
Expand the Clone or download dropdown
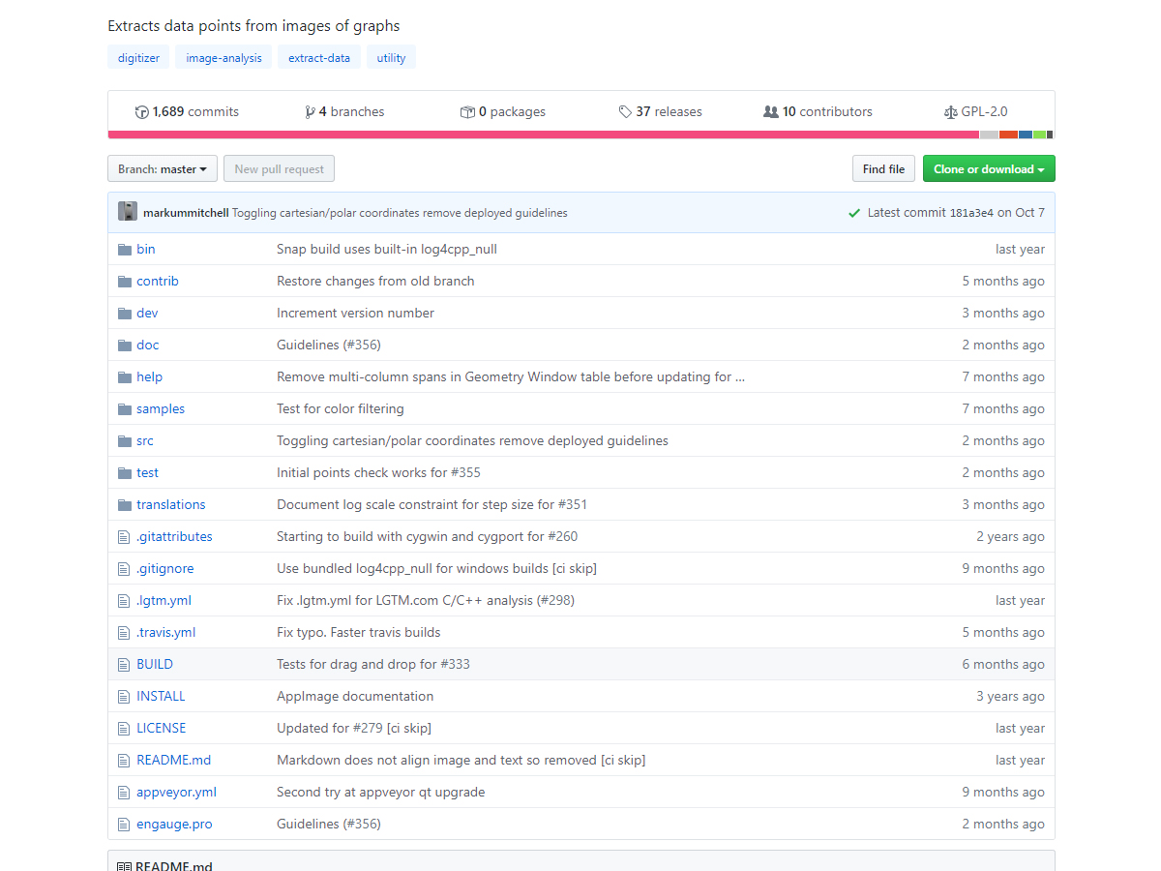click(x=988, y=169)
